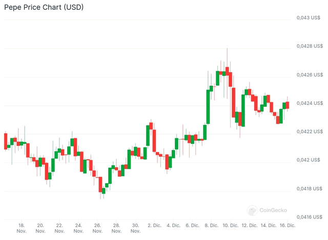This screenshot has height=240, width=328.
Task: Select the 0,0428 US$ price axis label
Action: 311,46
